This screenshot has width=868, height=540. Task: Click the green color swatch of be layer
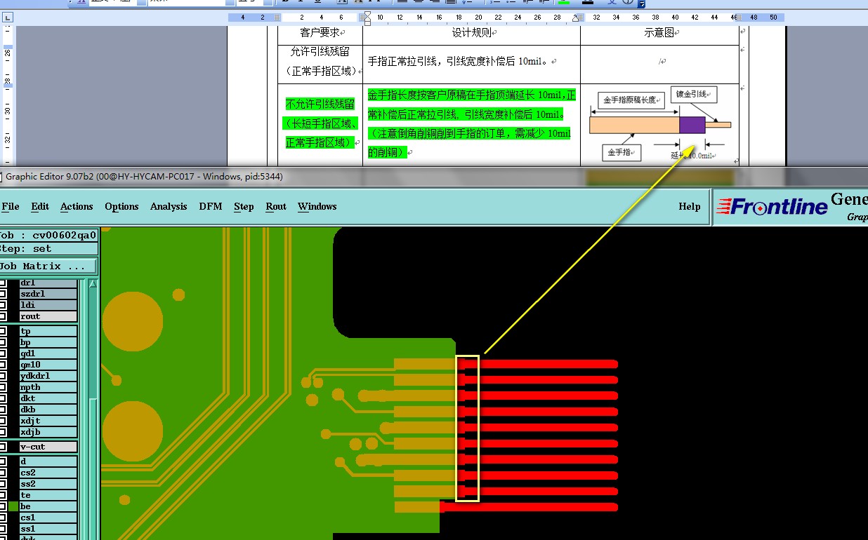(13, 506)
